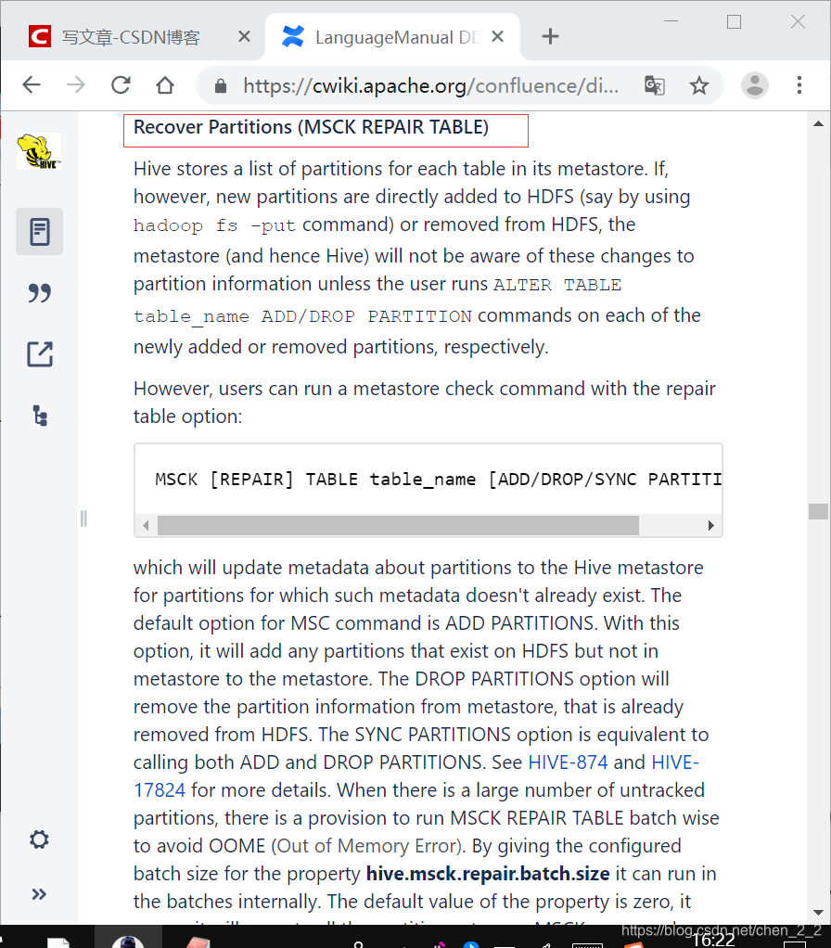Screen dimensions: 831x948
Task: Click the page scroll down arrow
Action: (818, 913)
